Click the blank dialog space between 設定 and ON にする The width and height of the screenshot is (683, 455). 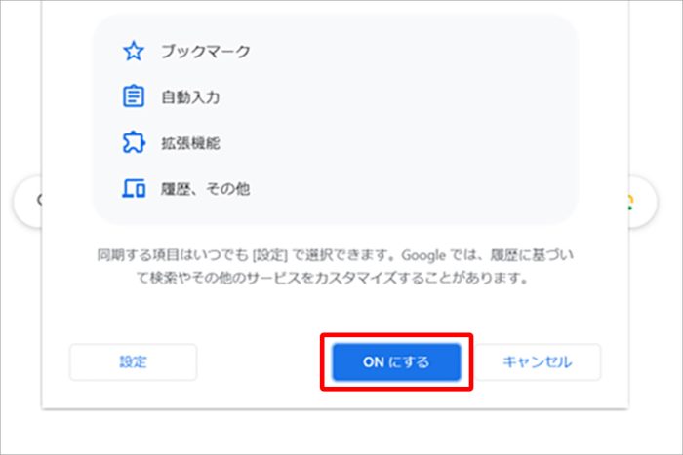(x=259, y=361)
